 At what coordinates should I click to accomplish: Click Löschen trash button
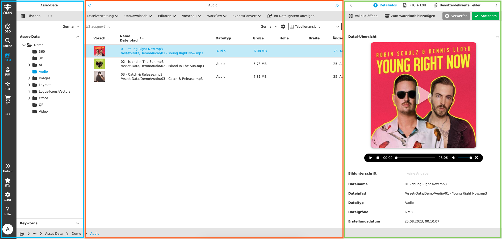click(x=31, y=16)
